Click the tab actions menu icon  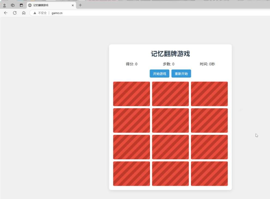pos(21,5)
